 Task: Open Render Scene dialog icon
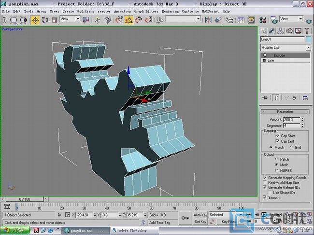tap(274, 20)
